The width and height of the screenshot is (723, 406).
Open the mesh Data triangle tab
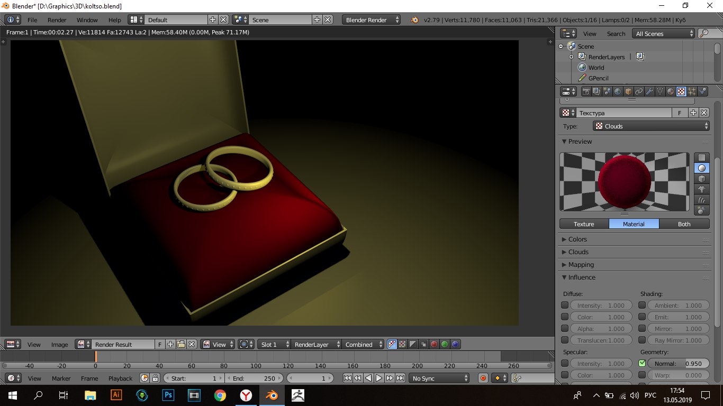click(660, 91)
